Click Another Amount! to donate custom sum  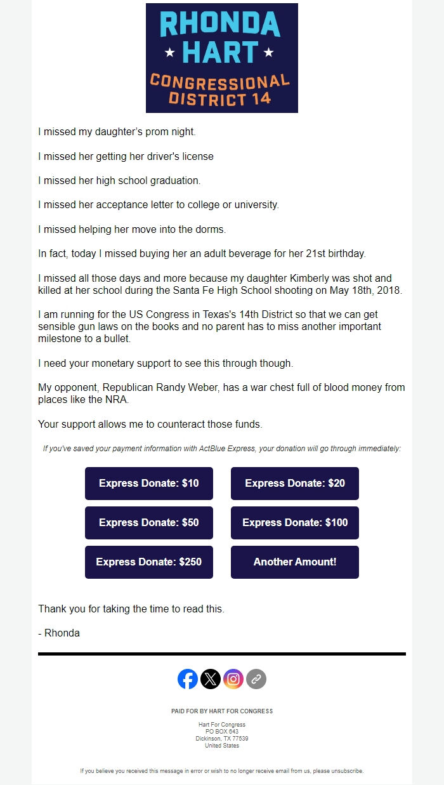pyautogui.click(x=295, y=562)
